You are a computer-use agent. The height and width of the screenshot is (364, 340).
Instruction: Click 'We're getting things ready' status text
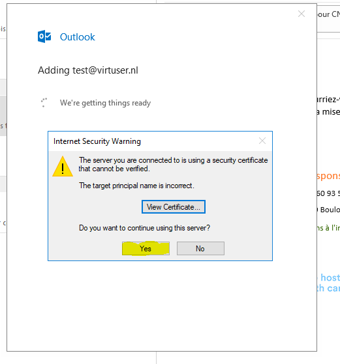click(105, 103)
